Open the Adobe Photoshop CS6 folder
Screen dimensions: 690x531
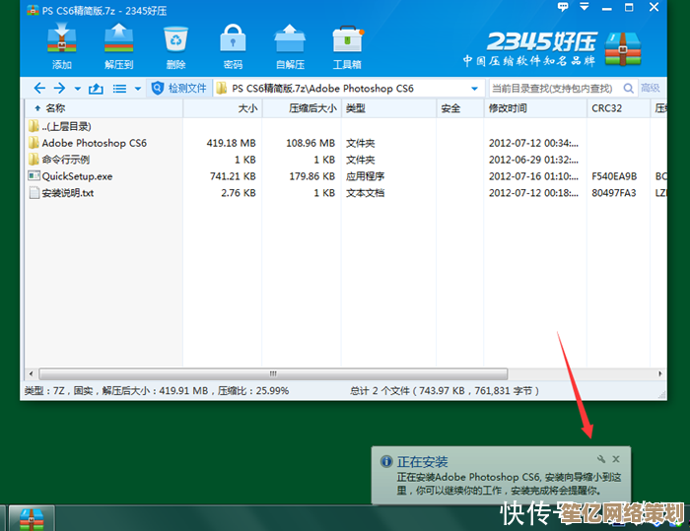pyautogui.click(x=94, y=143)
